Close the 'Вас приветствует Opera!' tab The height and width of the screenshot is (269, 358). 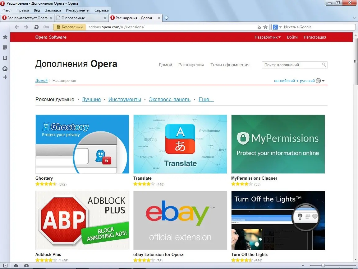51,18
